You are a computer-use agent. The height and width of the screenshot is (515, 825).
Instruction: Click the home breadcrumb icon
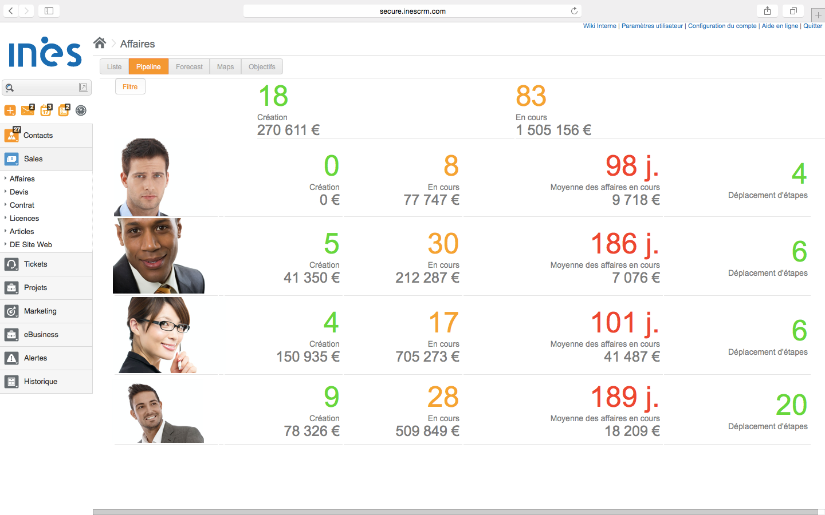tap(100, 42)
